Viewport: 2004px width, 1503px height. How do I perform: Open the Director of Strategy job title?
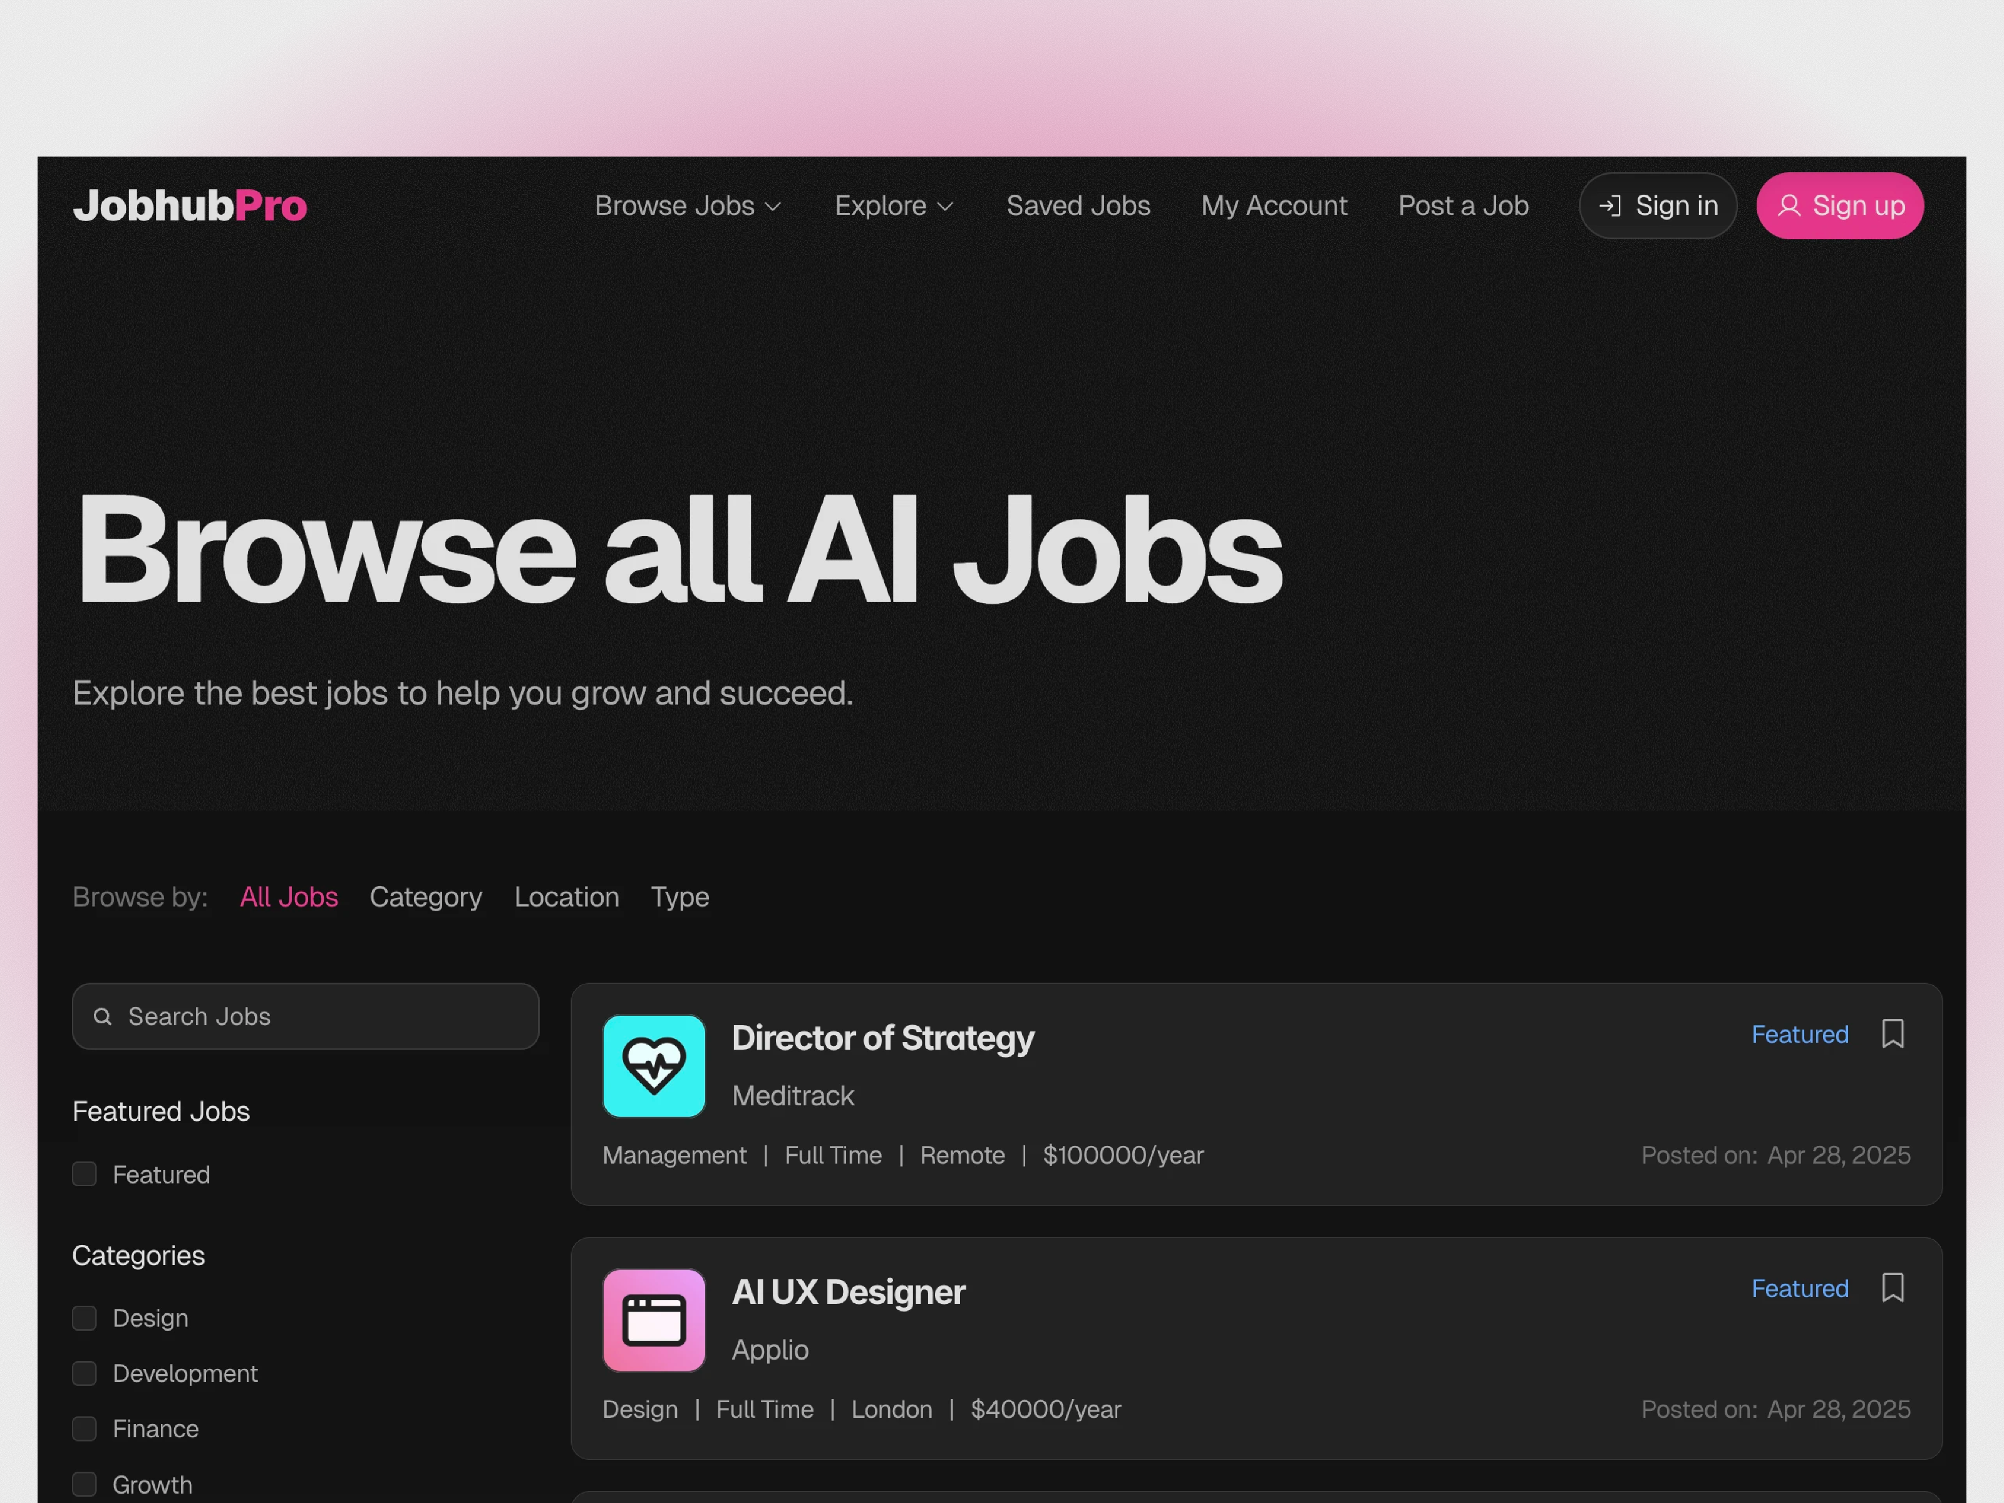coord(882,1038)
